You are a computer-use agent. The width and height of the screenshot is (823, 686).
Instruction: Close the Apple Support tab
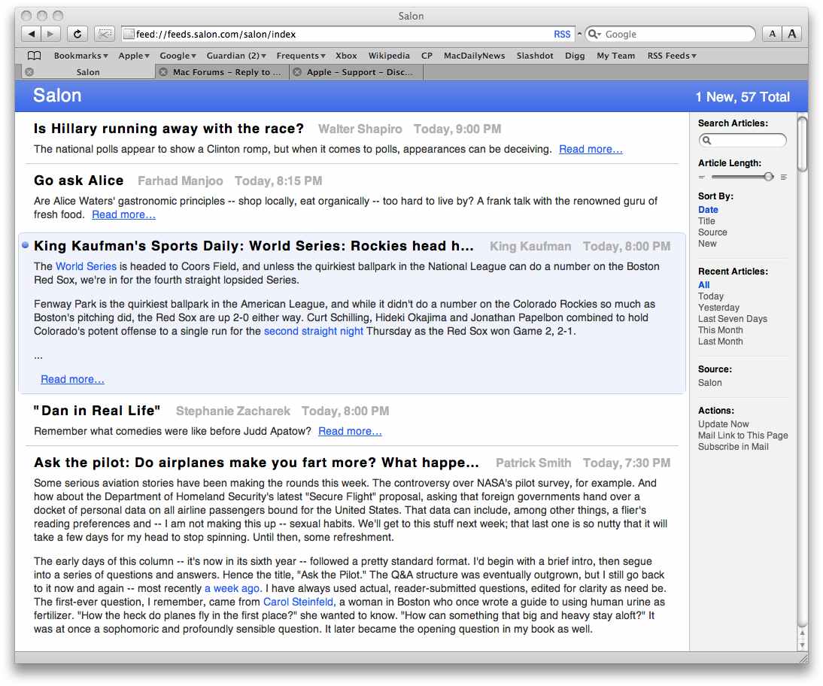pyautogui.click(x=297, y=72)
